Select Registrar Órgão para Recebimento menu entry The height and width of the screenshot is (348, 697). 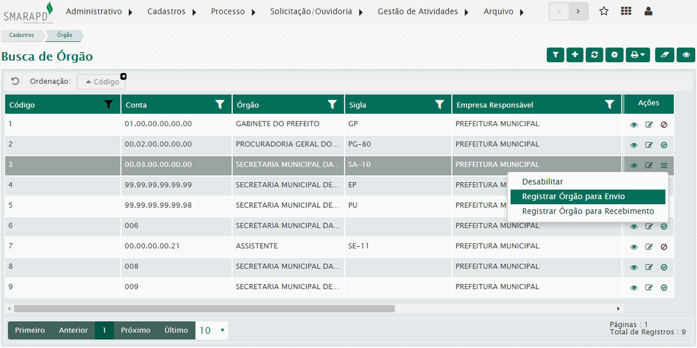click(x=588, y=212)
